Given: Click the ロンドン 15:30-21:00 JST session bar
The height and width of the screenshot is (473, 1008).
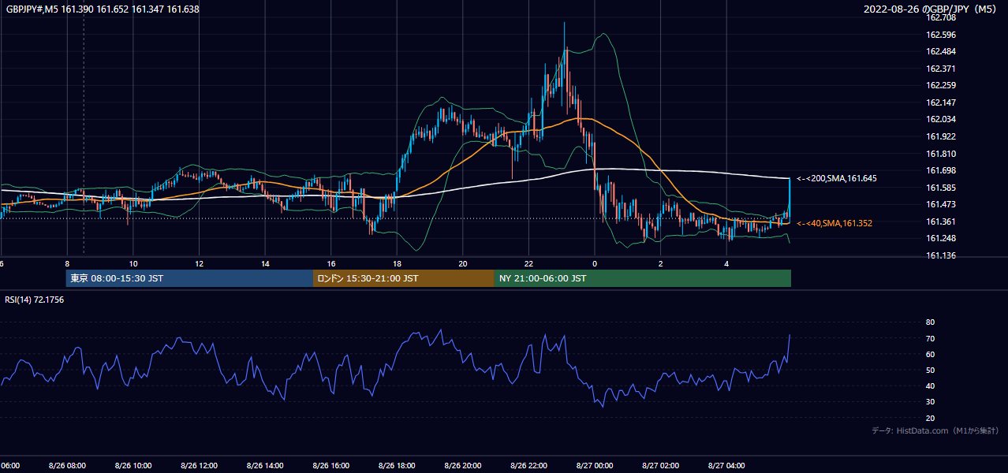Looking at the screenshot, I should (x=404, y=278).
